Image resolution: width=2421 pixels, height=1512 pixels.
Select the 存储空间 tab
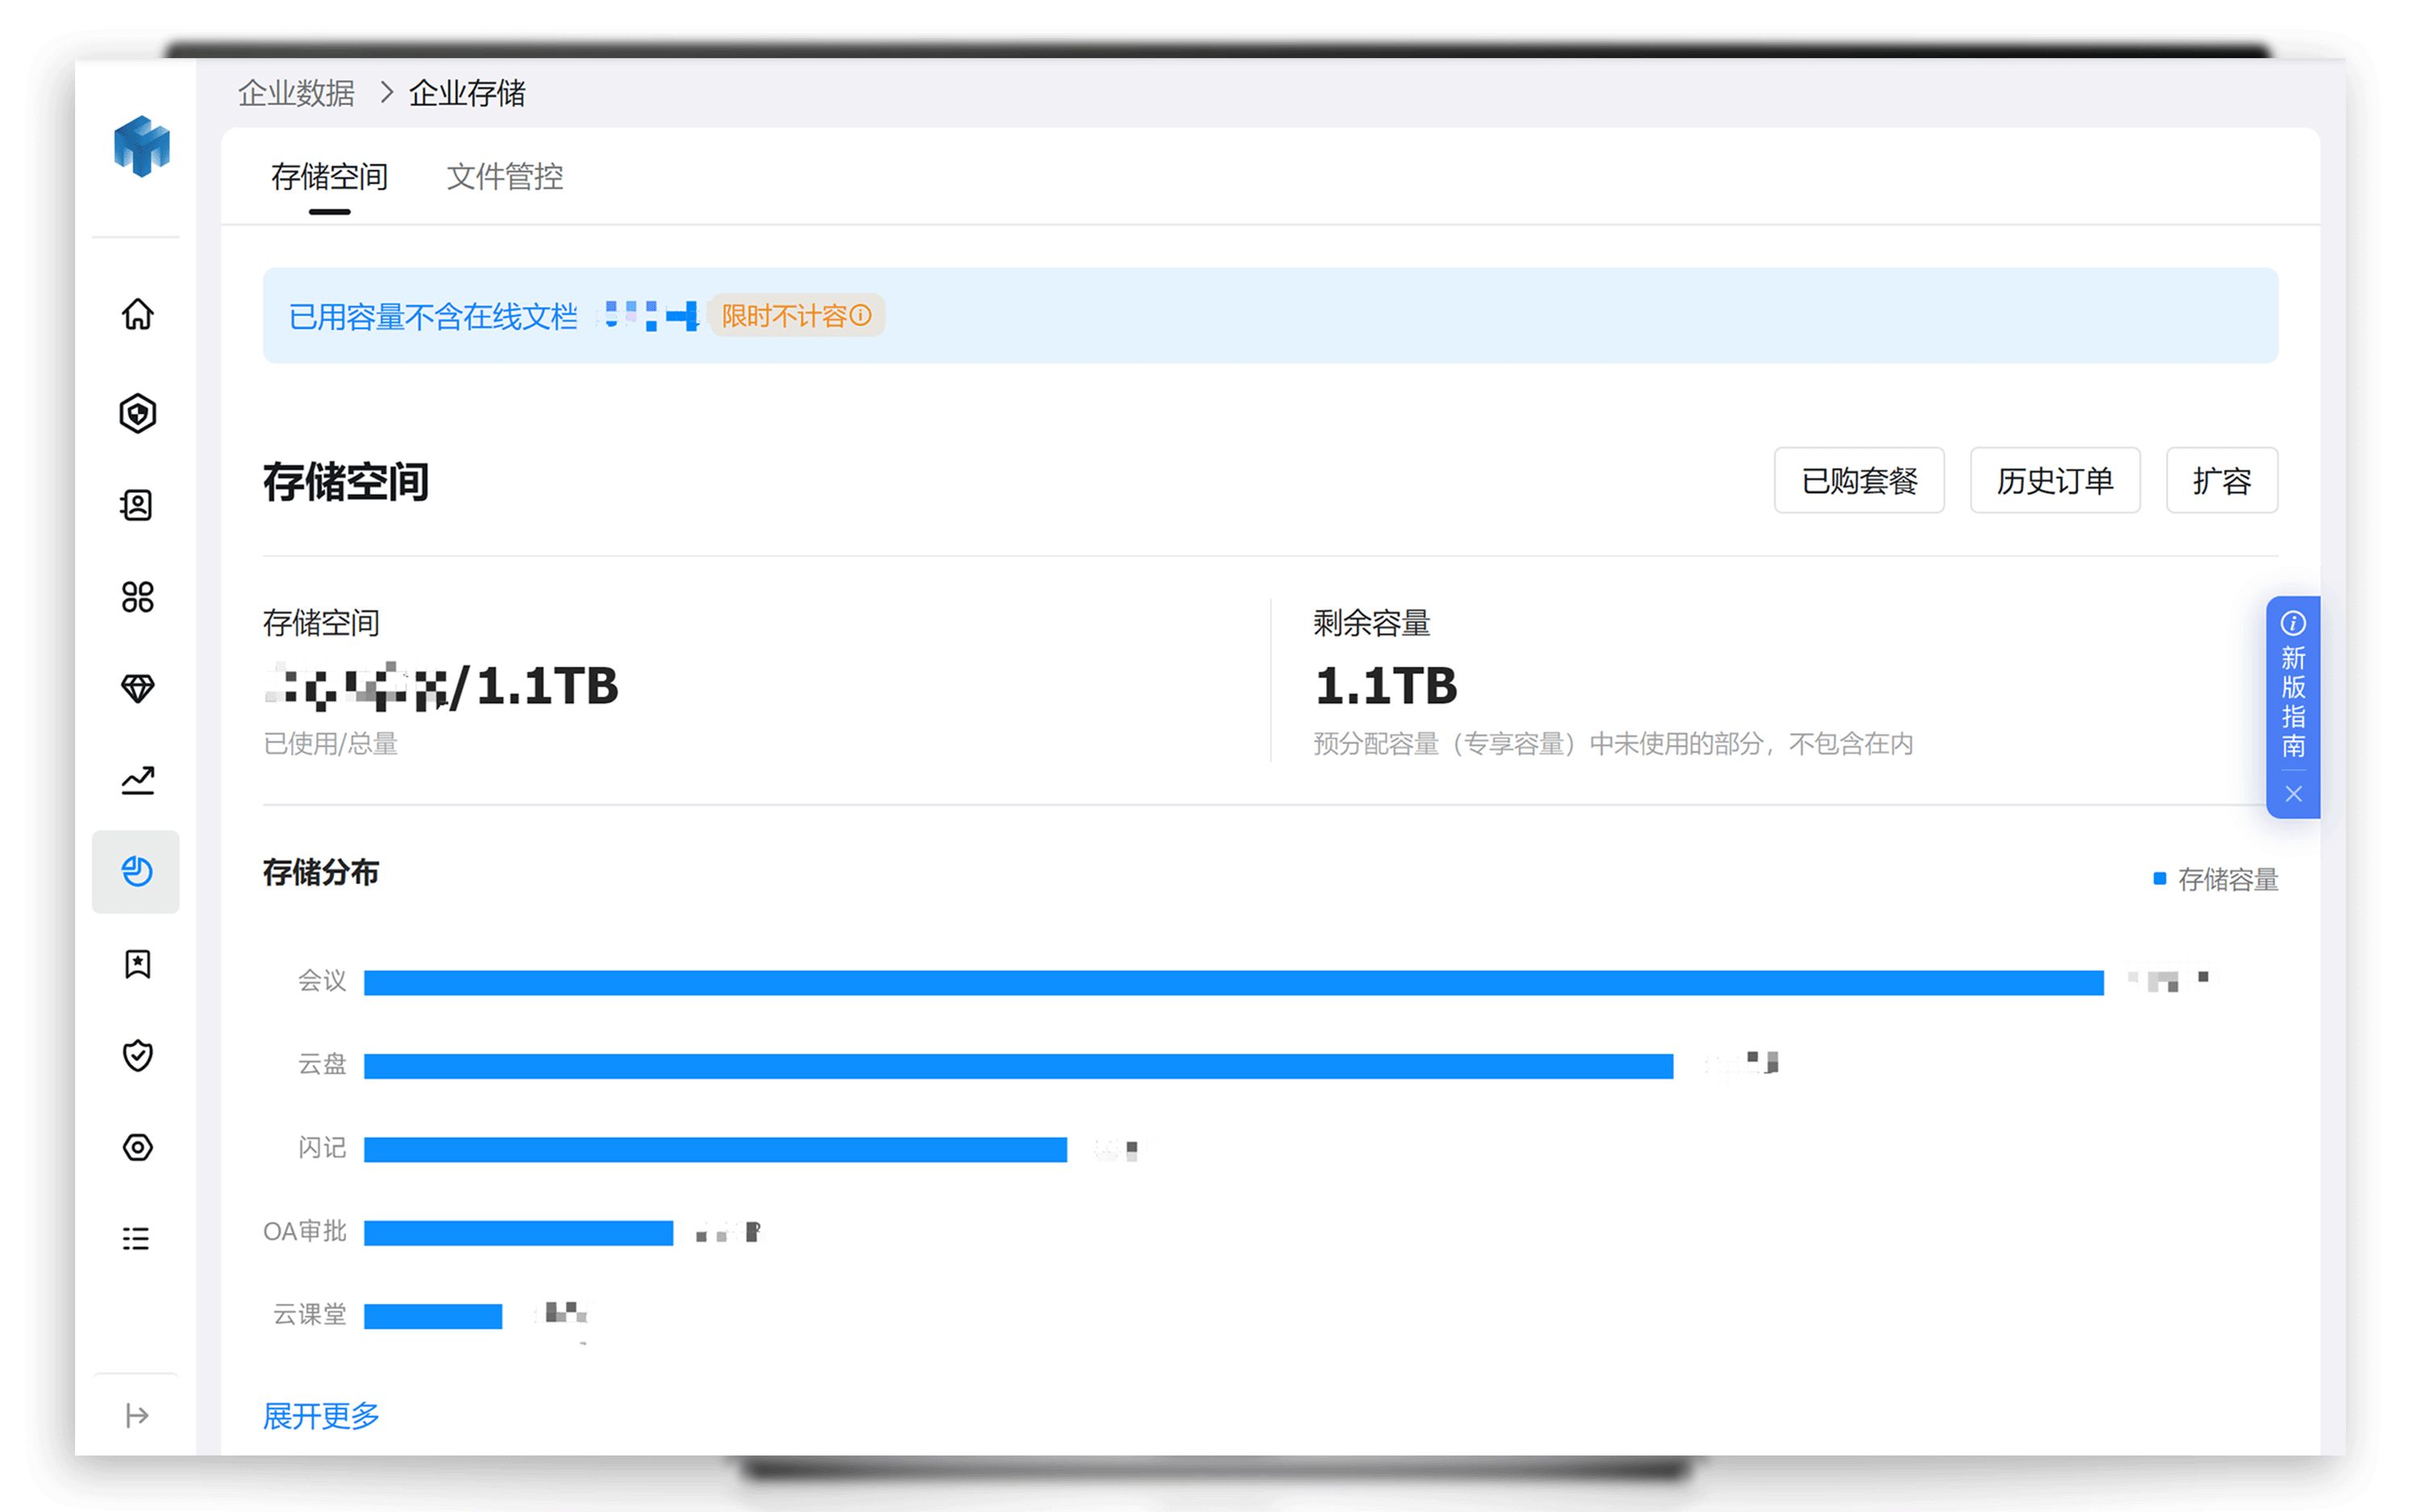[329, 177]
